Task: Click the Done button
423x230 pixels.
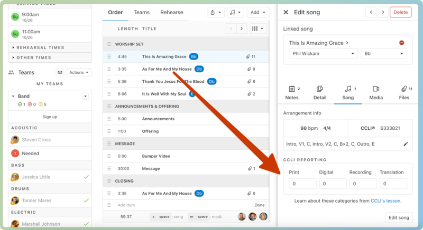Action: 260,205
